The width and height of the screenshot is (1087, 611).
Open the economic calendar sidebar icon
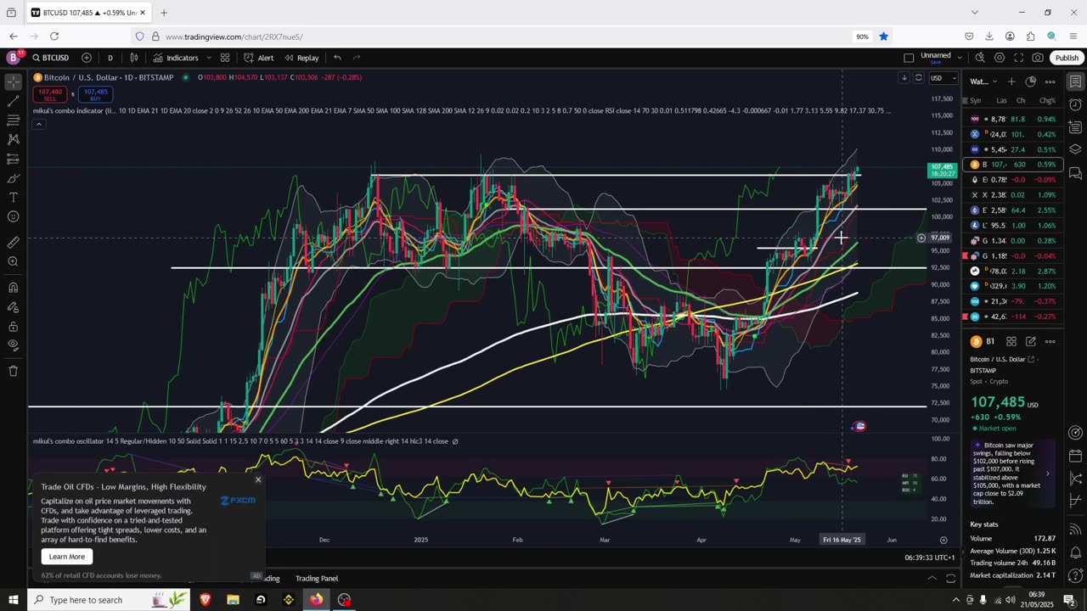click(1075, 456)
